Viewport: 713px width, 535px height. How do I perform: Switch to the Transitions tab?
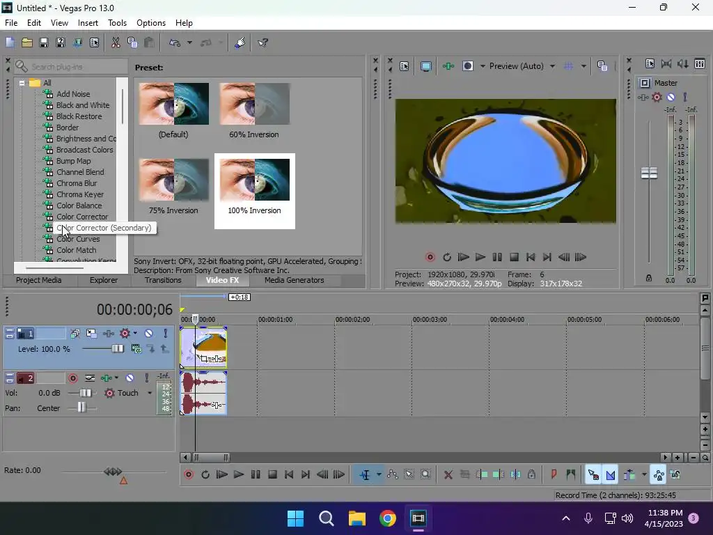[x=163, y=280]
